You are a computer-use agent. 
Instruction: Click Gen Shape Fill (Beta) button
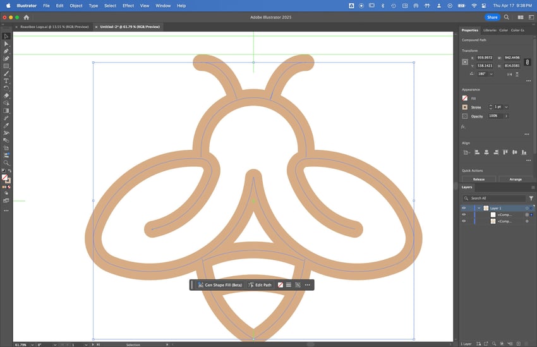220,285
